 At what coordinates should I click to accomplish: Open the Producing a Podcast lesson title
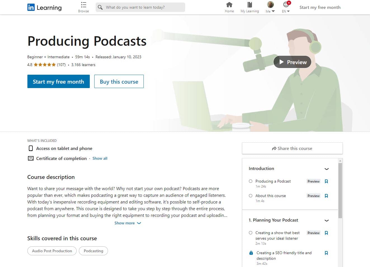click(x=273, y=181)
